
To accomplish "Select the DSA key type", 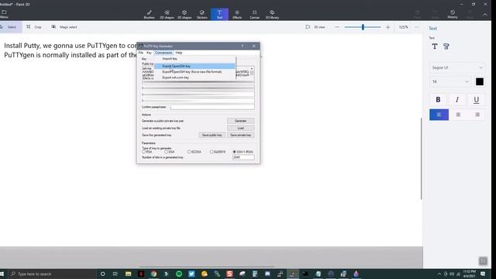I will 170,152.
